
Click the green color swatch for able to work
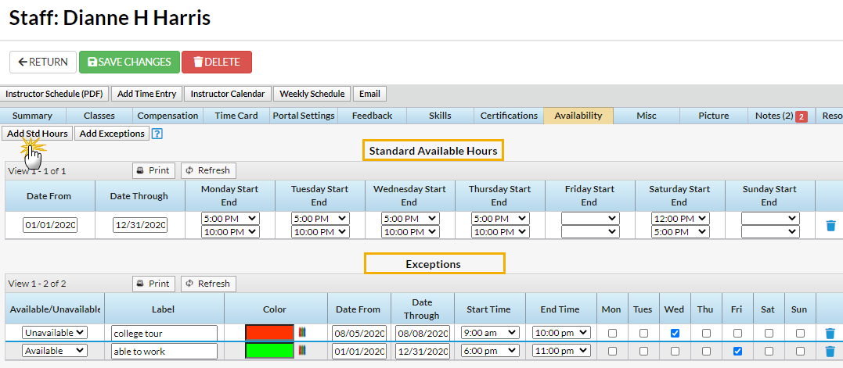269,351
